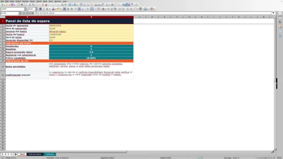Open the Font Size dropdown
Viewport: 283px width, 159px height.
coord(36,9)
